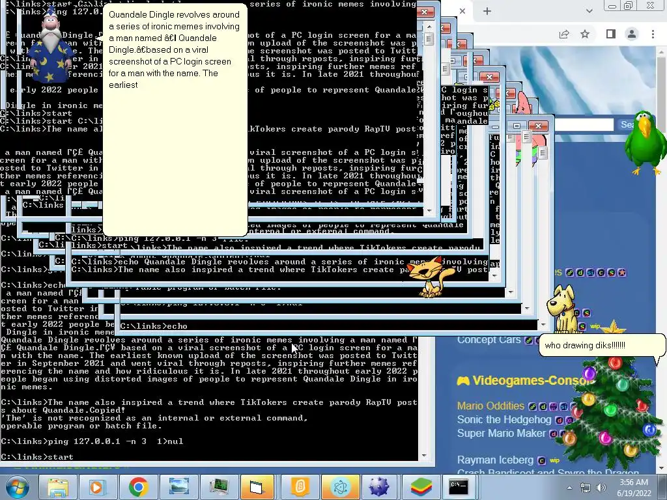
Task: Open the picture viewer taskbar icon
Action: (x=178, y=487)
